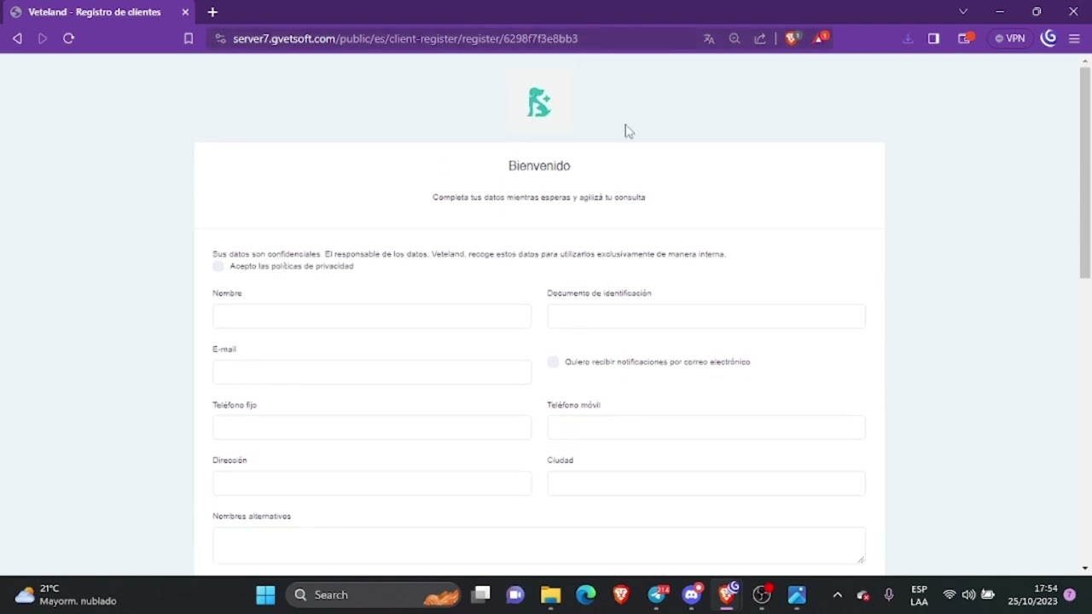Open a new browser tab
Screen dimensions: 1092x614
(x=212, y=12)
